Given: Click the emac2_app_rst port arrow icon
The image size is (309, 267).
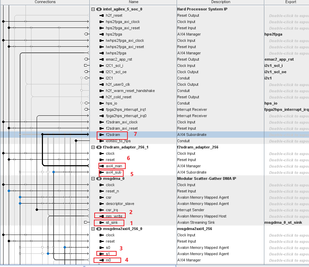Looking at the screenshot, I should coord(102,59).
